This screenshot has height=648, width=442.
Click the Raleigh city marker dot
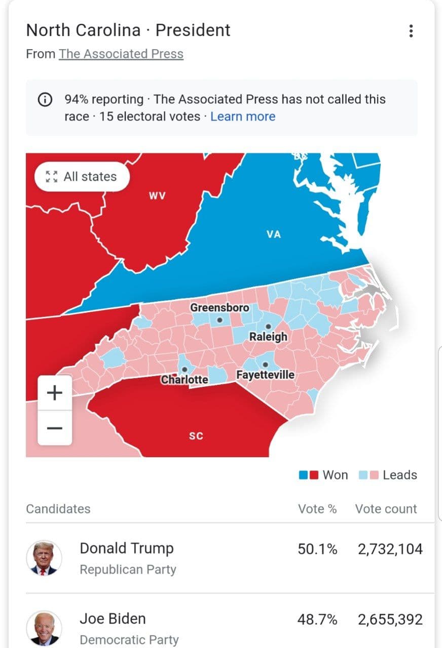268,327
